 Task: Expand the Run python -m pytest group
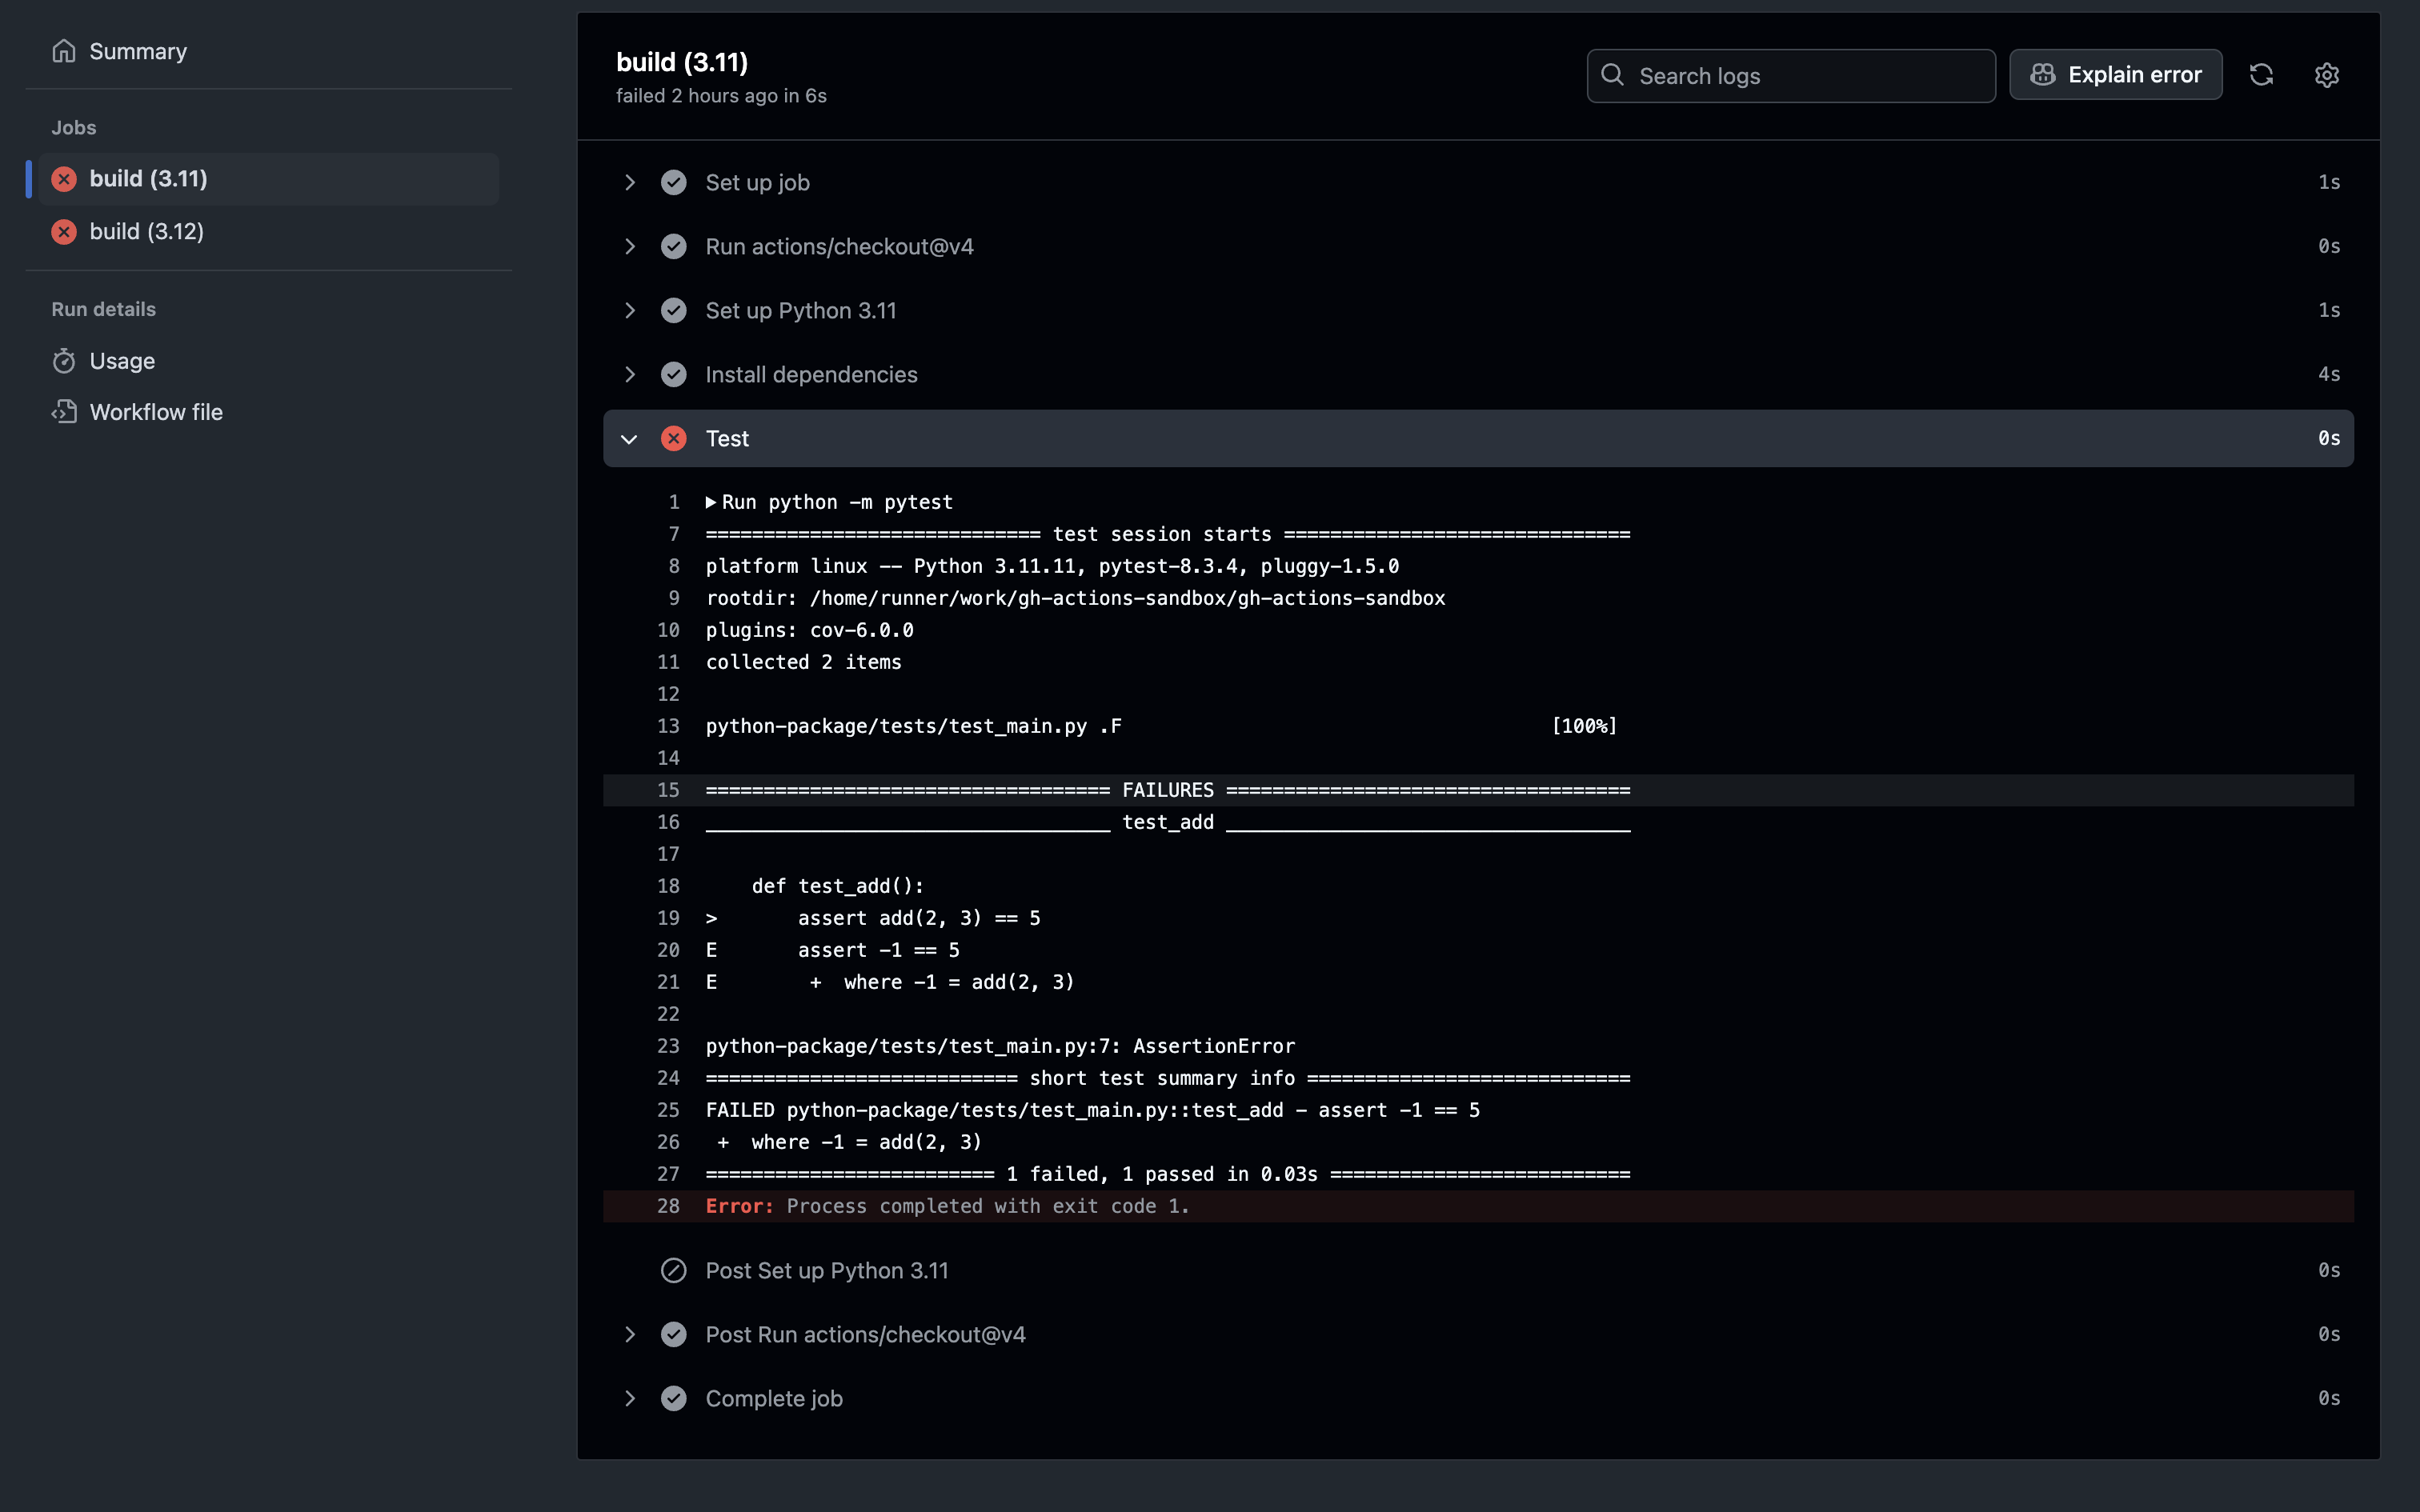(x=711, y=502)
